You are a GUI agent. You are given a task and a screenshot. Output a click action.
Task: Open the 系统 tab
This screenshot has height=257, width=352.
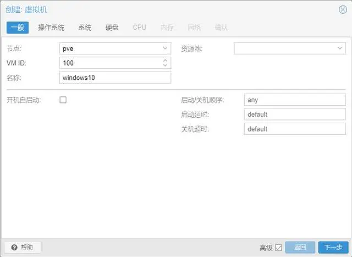pyautogui.click(x=85, y=28)
